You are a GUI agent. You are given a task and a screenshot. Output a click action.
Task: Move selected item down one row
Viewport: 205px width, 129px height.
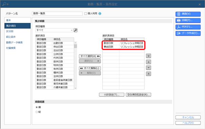coord(148,68)
